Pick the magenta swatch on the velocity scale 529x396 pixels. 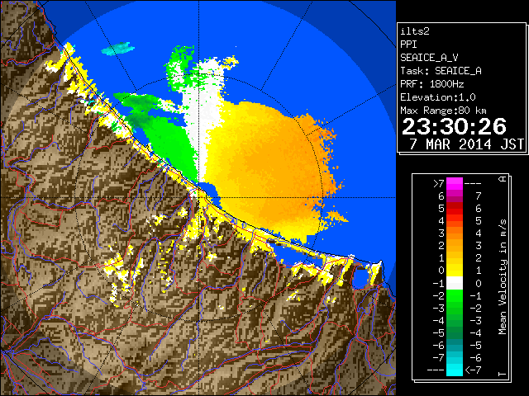[x=455, y=183]
